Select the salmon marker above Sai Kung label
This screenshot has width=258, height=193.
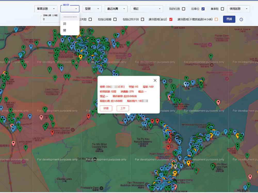point(250,177)
